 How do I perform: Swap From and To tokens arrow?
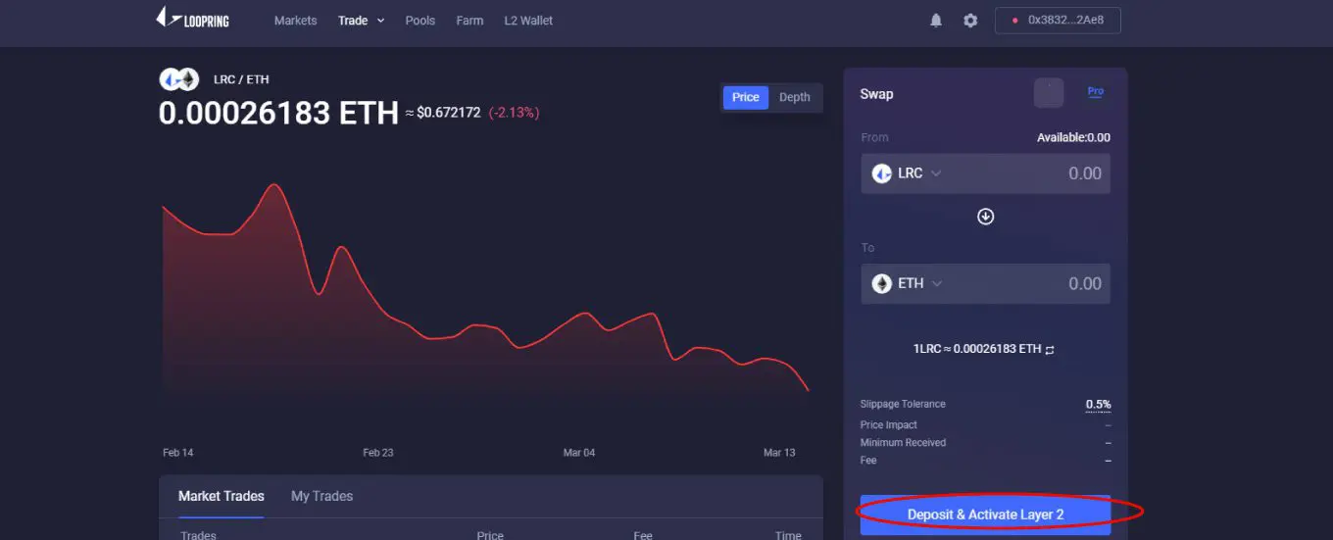click(x=986, y=217)
